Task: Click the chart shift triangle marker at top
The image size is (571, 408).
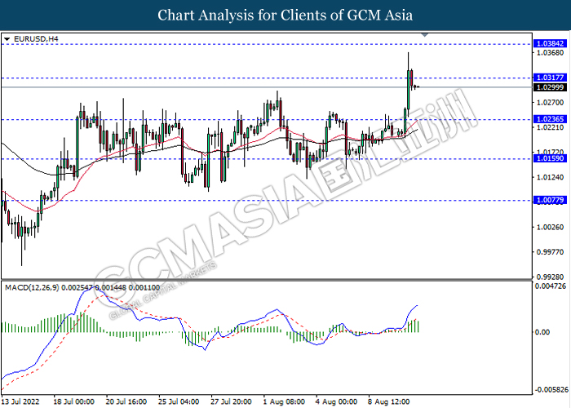Action: 425,35
